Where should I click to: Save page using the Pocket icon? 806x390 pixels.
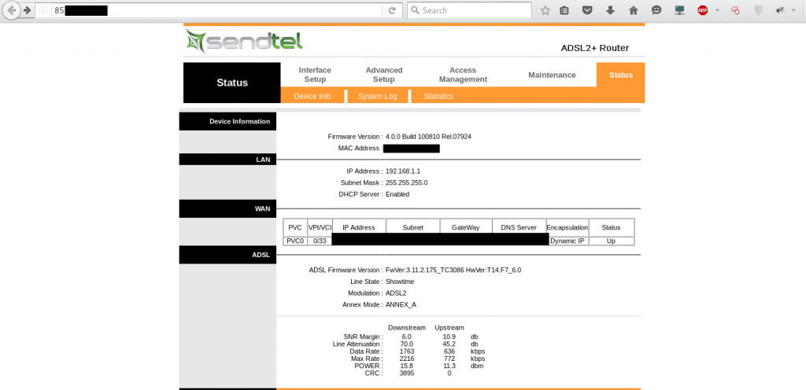tap(587, 10)
